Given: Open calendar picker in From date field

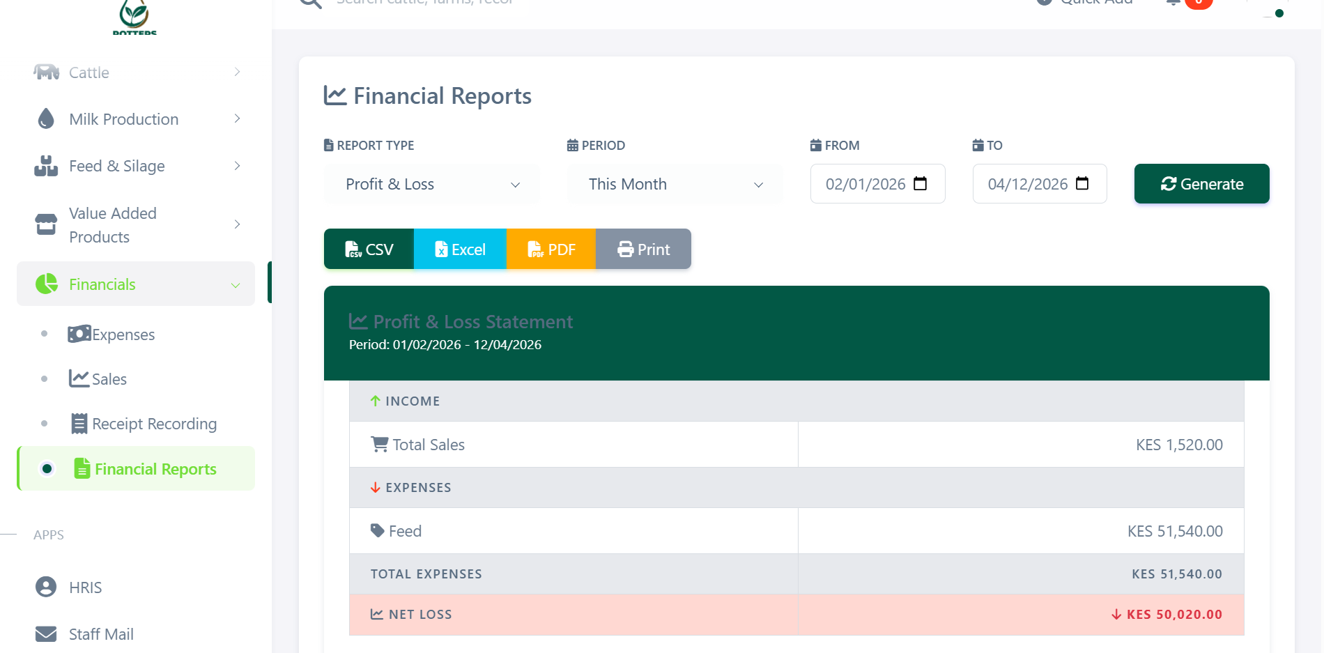Looking at the screenshot, I should click(920, 184).
